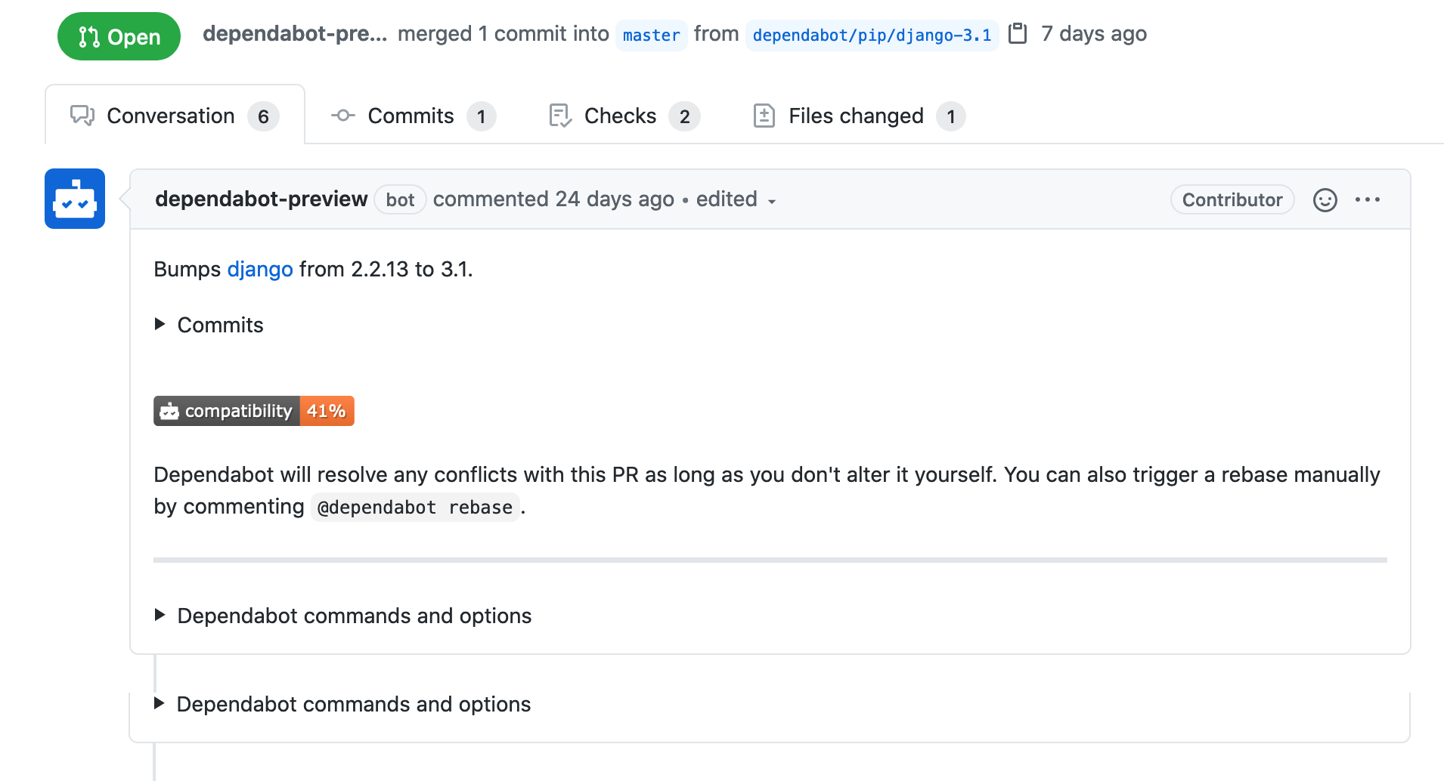Image resolution: width=1444 pixels, height=781 pixels.
Task: Open the dependabot/pip/django-3.1 branch link
Action: click(872, 35)
